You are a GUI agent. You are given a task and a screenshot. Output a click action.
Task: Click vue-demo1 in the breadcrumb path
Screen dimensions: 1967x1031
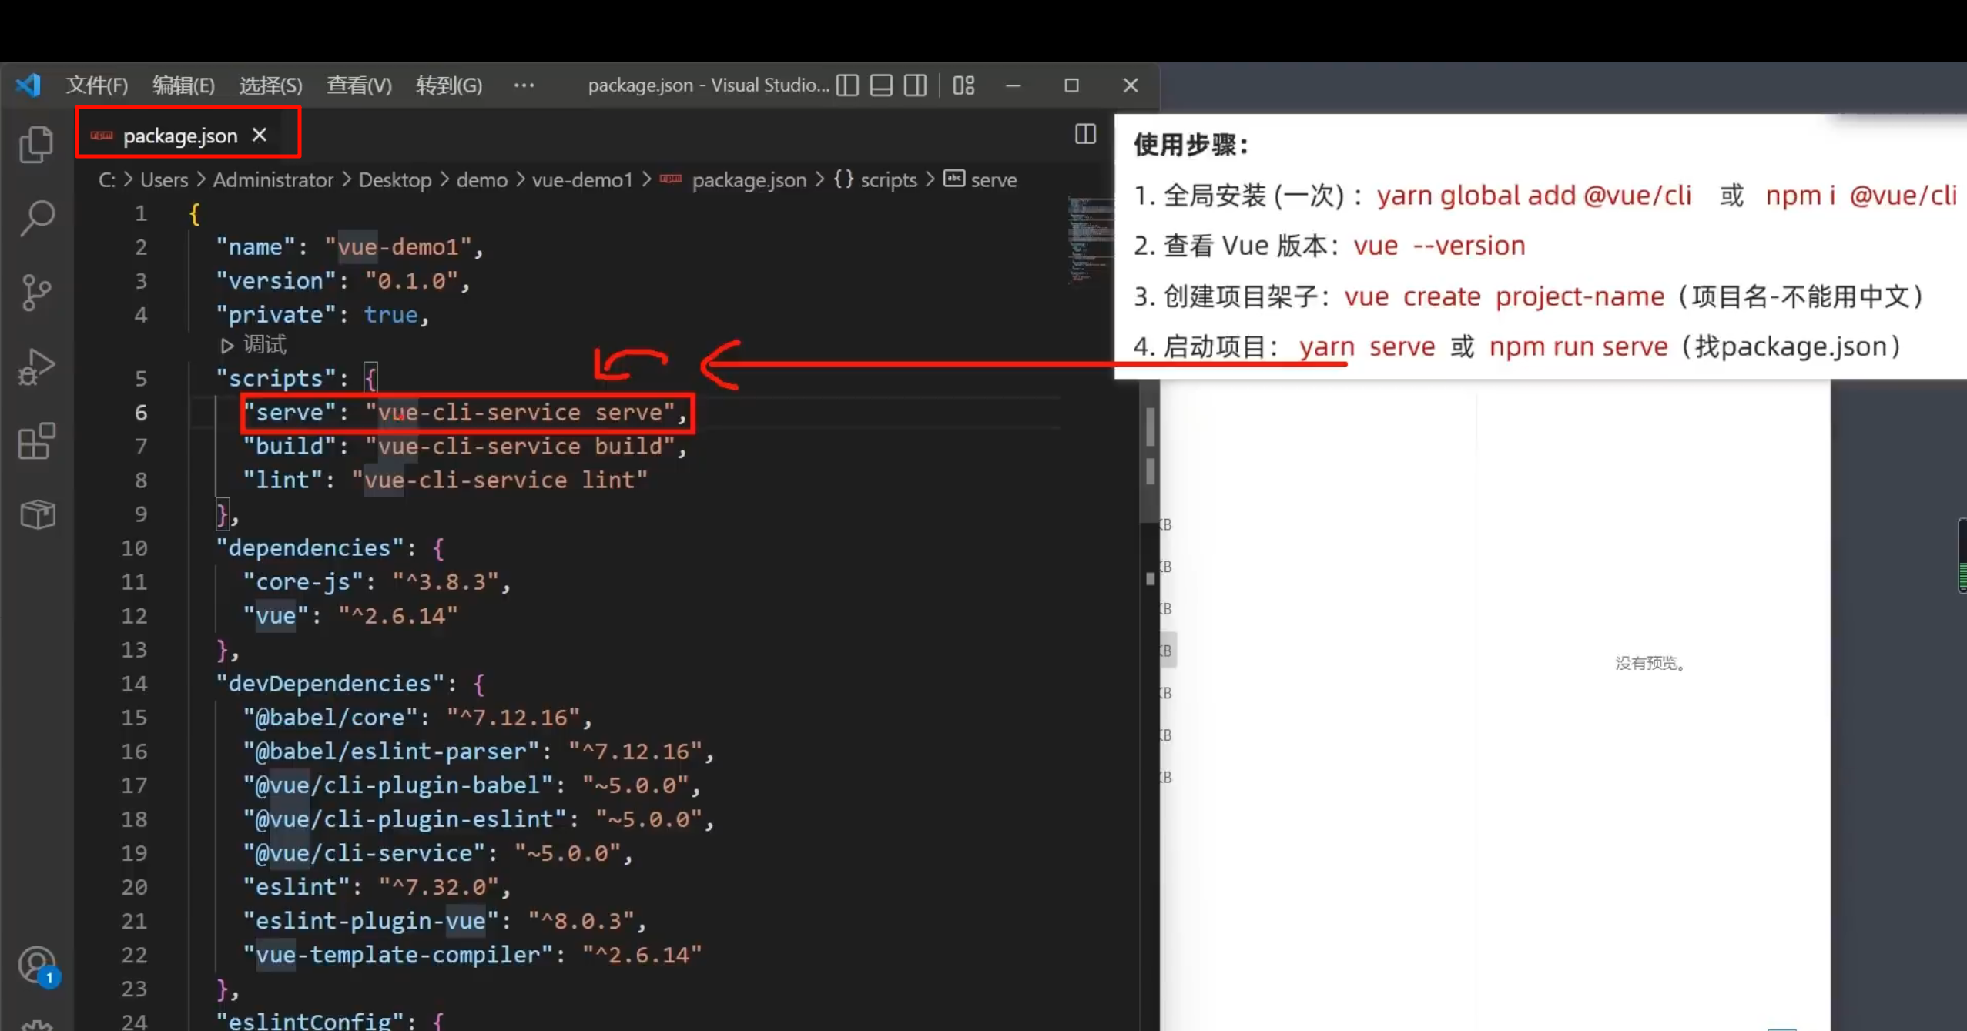click(x=582, y=179)
